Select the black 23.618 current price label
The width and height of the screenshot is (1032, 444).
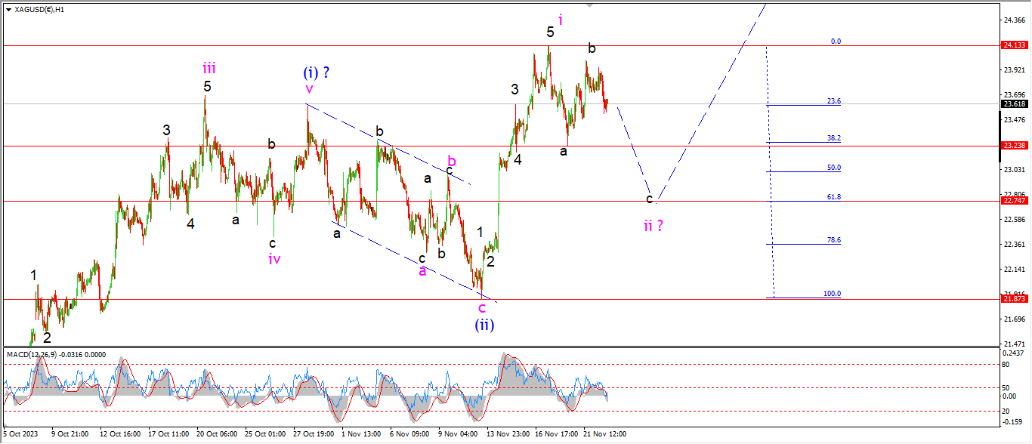tap(1013, 104)
